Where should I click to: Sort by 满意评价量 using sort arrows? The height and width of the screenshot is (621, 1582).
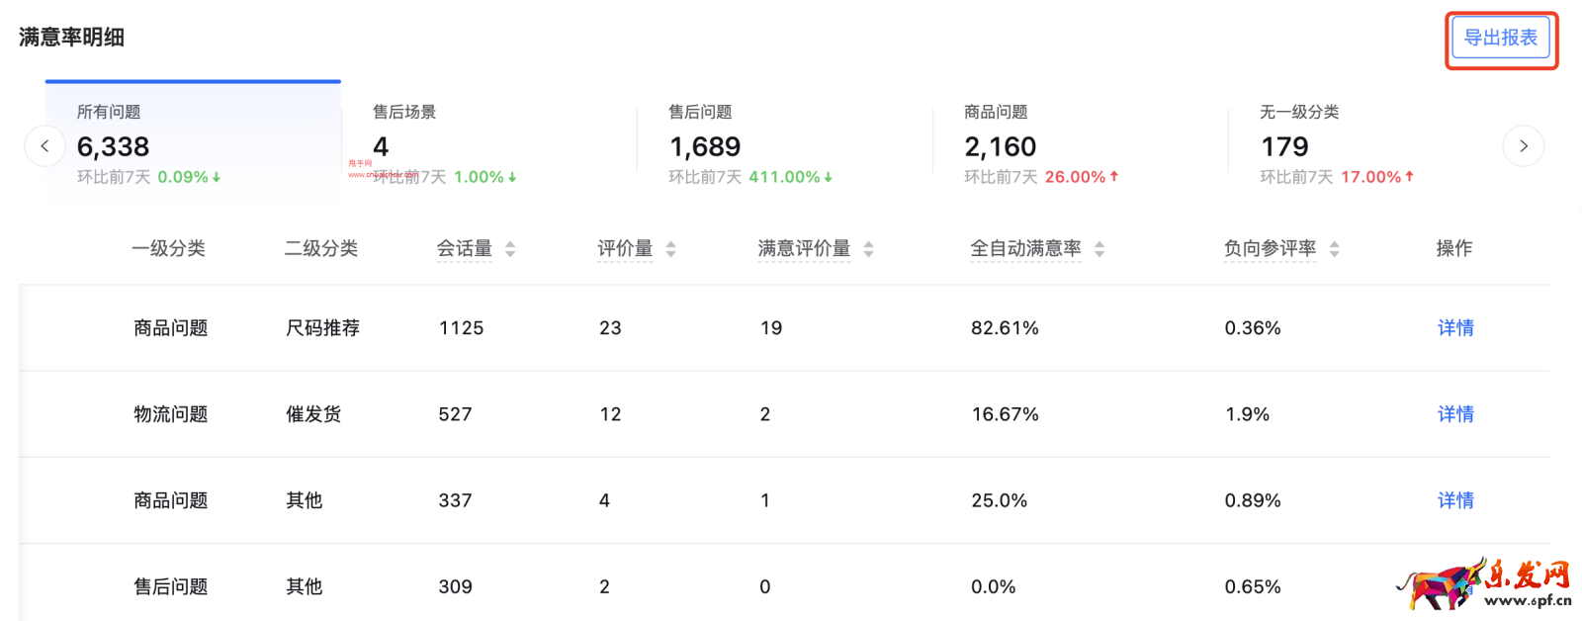tap(868, 249)
